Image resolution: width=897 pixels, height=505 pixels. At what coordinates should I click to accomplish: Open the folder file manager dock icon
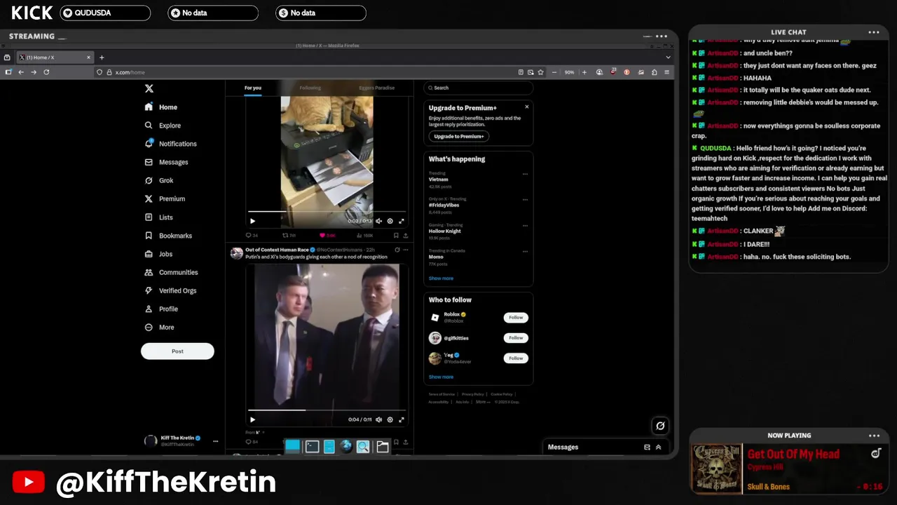(x=382, y=447)
